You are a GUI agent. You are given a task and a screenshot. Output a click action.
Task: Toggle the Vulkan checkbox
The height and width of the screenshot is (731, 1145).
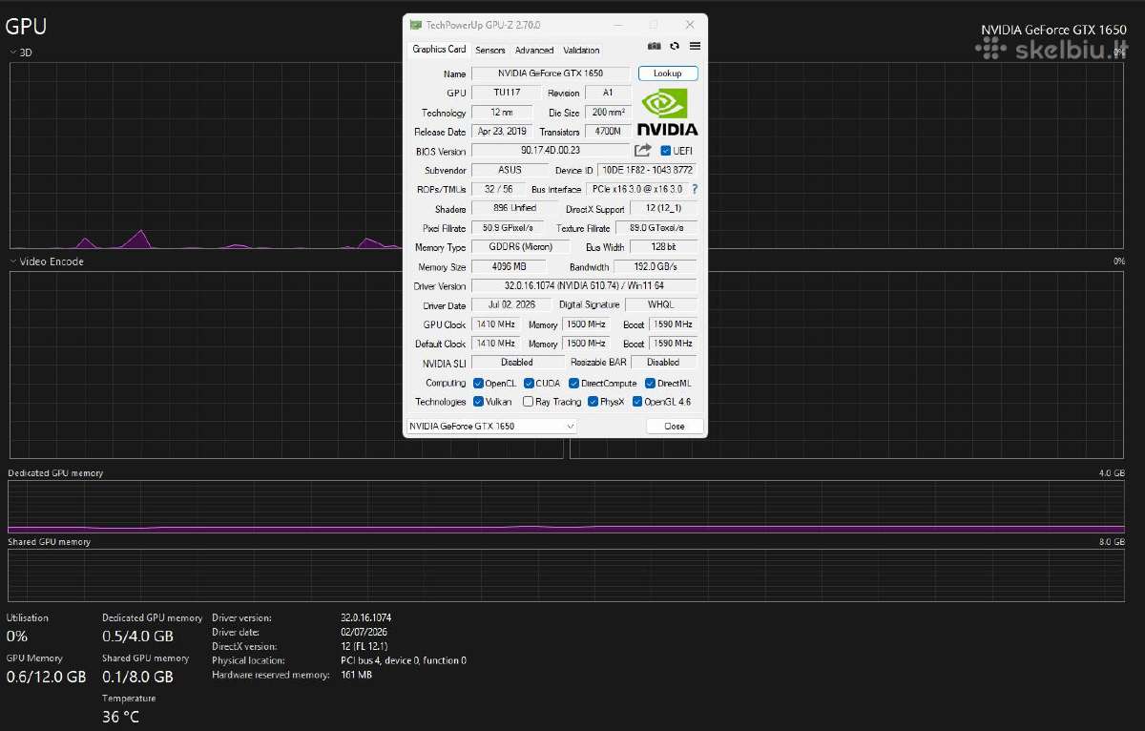[478, 402]
